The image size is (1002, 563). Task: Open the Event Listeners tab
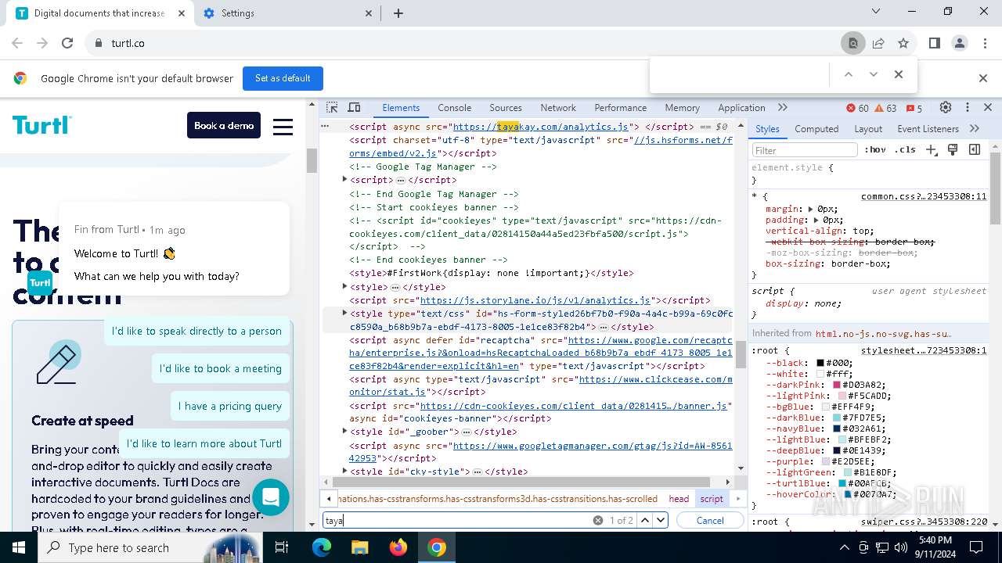(928, 129)
